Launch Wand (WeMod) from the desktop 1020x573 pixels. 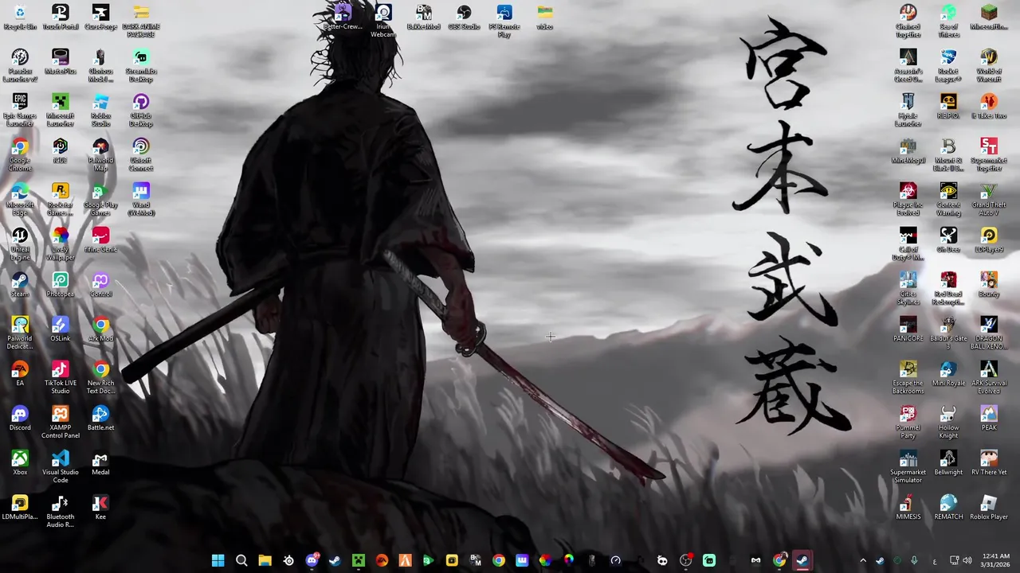pos(141,200)
